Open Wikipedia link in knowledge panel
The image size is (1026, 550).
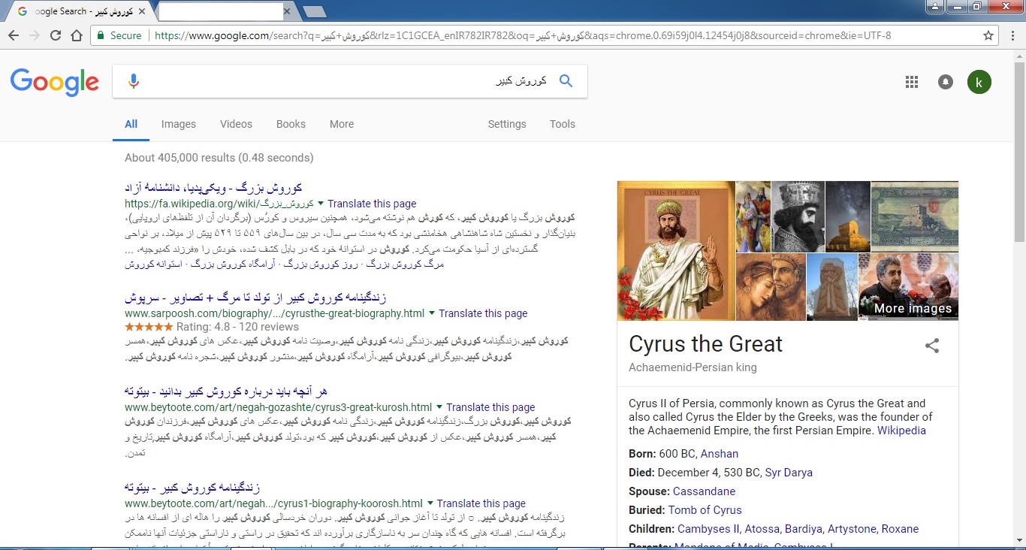point(901,431)
